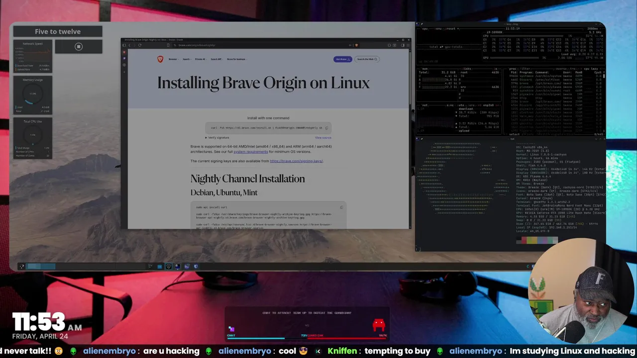
Task: Expand the Verify signature disclosure
Action: 217,138
